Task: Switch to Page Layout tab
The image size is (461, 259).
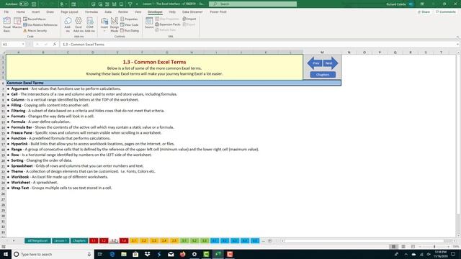Action: [x=69, y=12]
